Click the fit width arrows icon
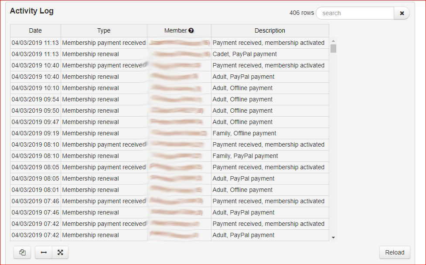This screenshot has width=426, height=265. (44, 252)
